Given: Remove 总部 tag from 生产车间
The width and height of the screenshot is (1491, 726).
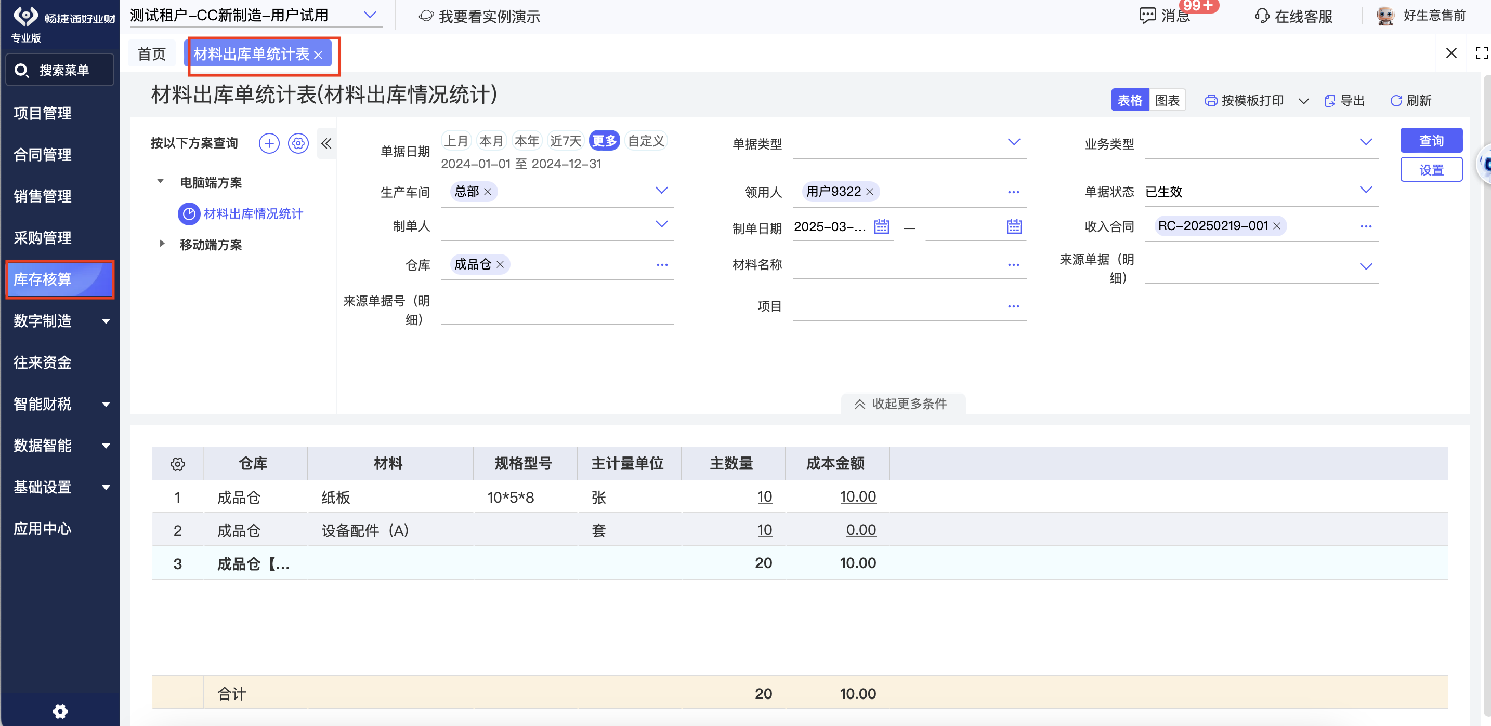Looking at the screenshot, I should coord(487,192).
